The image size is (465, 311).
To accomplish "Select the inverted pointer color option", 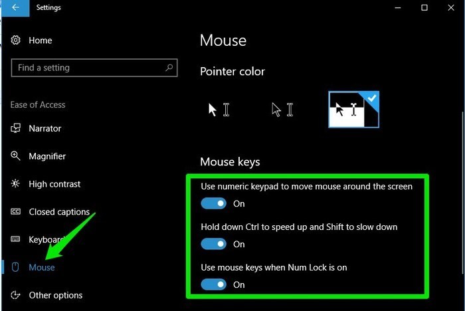I will tap(353, 110).
